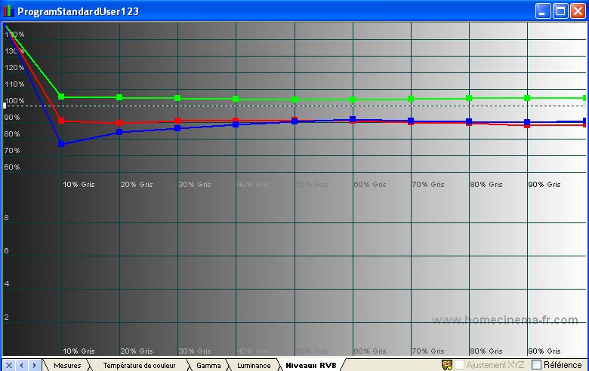The image size is (589, 371).
Task: Toggle the Référence checkbox
Action: (x=536, y=365)
